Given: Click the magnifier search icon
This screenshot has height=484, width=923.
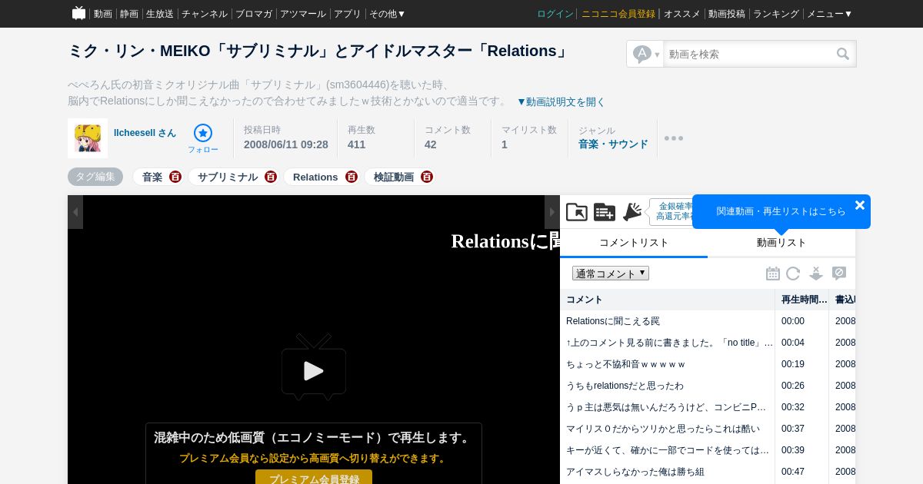Looking at the screenshot, I should (x=843, y=54).
